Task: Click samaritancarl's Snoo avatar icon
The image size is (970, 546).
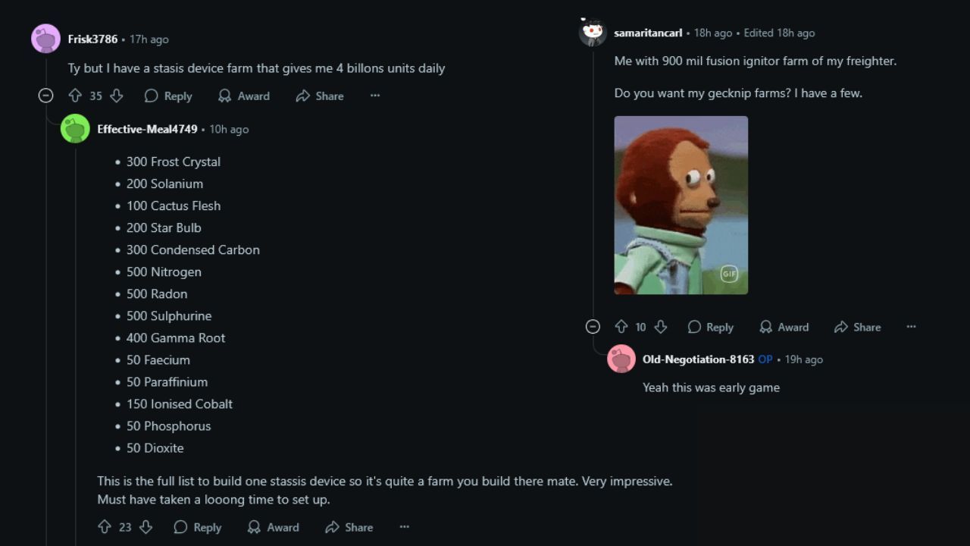Action: [x=593, y=33]
